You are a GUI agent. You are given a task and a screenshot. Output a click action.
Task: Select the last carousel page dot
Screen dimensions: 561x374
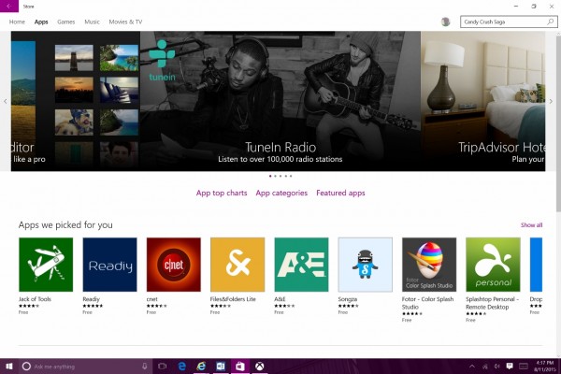click(x=291, y=176)
